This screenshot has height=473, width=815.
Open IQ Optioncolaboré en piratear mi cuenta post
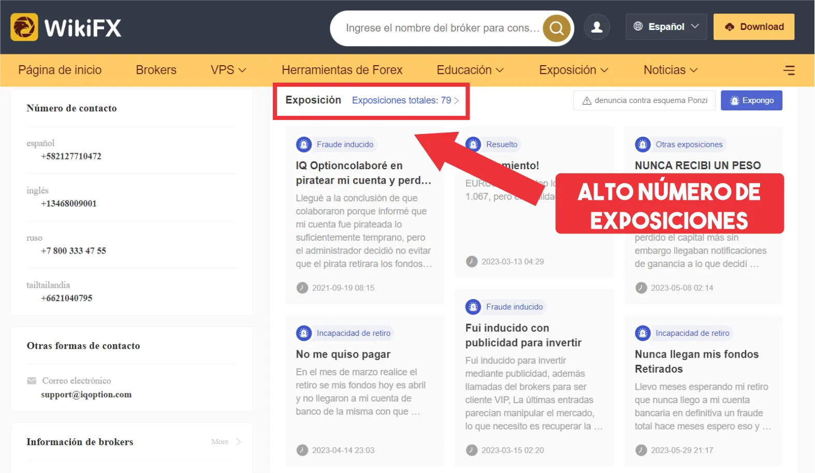[363, 173]
